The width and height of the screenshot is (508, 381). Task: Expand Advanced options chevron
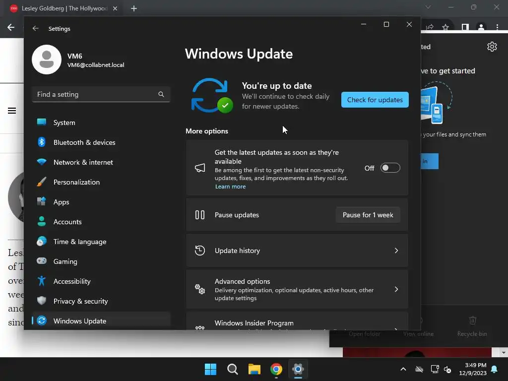[396, 289]
